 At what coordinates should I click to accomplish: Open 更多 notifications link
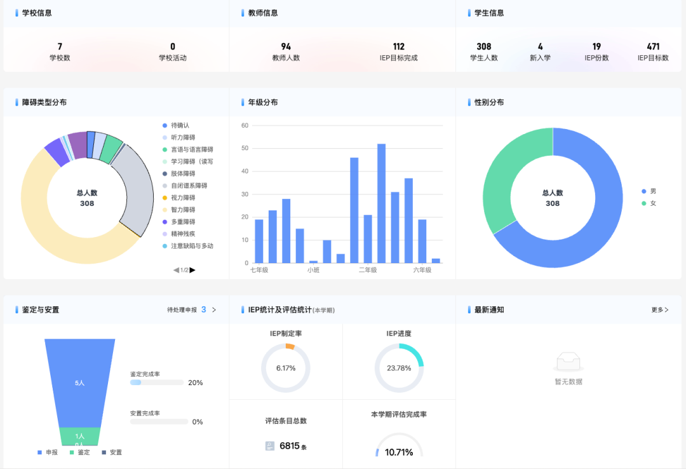660,309
